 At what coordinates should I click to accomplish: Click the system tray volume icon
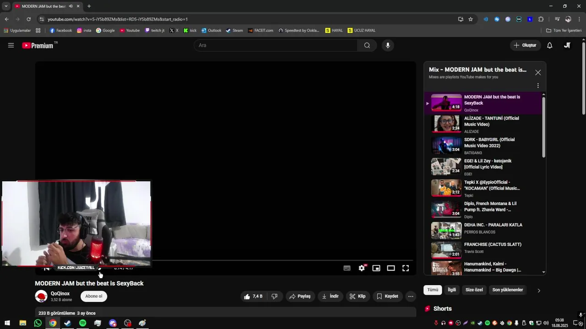pyautogui.click(x=546, y=323)
